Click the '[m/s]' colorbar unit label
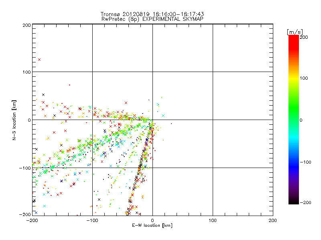Image resolution: width=321 pixels, height=240 pixels. (295, 32)
